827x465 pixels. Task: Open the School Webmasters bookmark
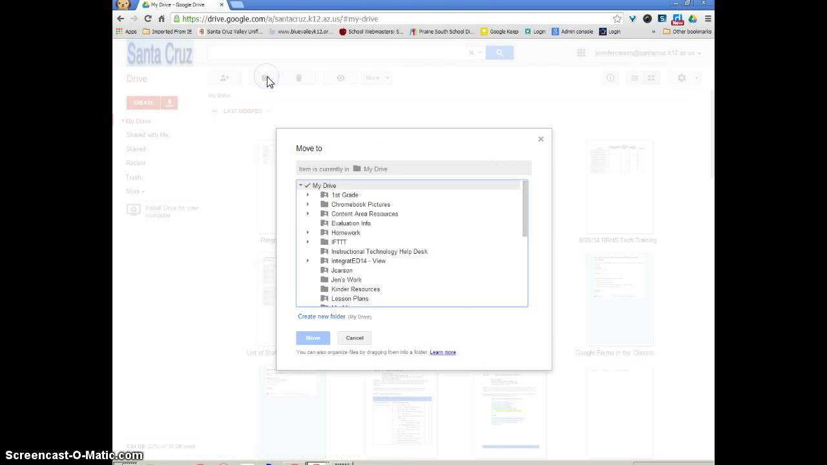coord(372,31)
